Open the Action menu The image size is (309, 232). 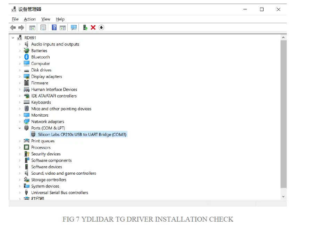tap(30, 19)
